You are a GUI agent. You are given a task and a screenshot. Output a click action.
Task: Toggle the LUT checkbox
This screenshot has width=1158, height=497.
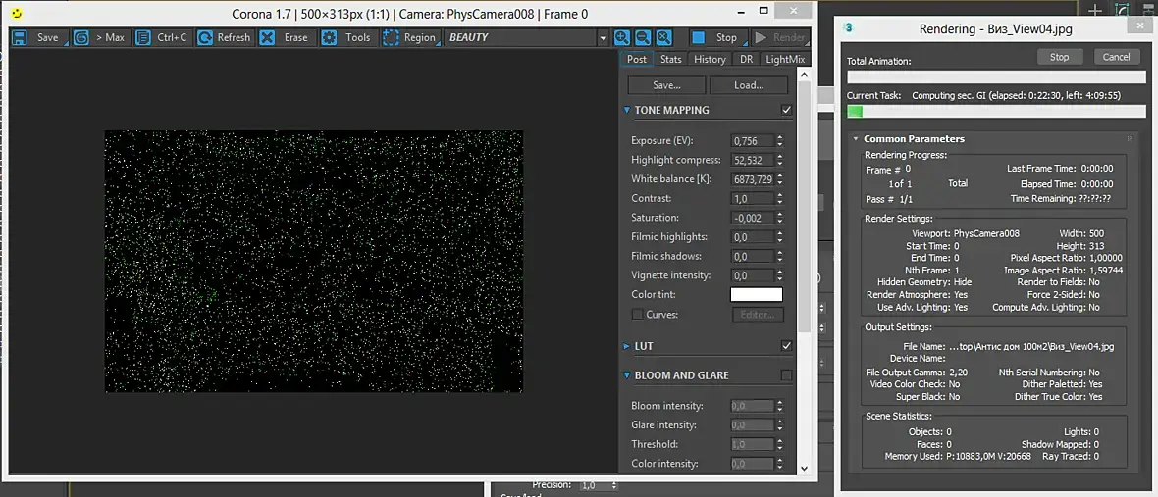786,346
